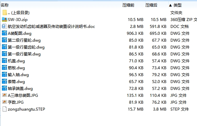This screenshot has height=126, width=197.
Task: Click the parent directory folder icon
Action: click(x=5, y=12)
